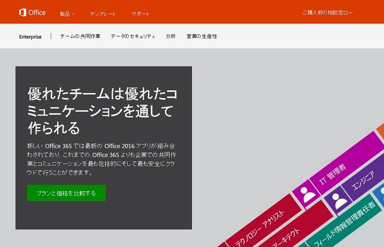Click the paragraph starting 新しい Office 365
This screenshot has width=384, height=247.
(101, 159)
